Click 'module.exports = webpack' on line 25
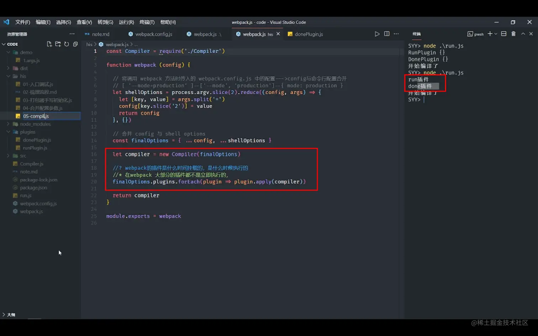Viewport: 538px width, 336px height. click(x=144, y=216)
